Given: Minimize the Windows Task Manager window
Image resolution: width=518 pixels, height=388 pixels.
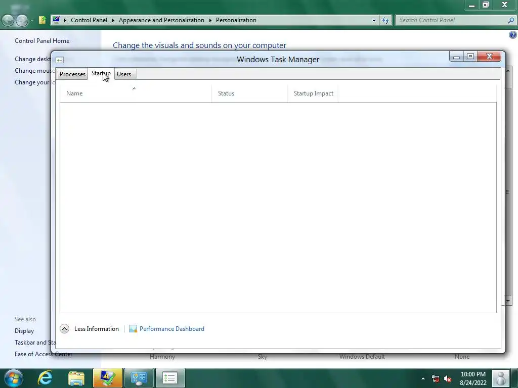Looking at the screenshot, I should pos(457,57).
